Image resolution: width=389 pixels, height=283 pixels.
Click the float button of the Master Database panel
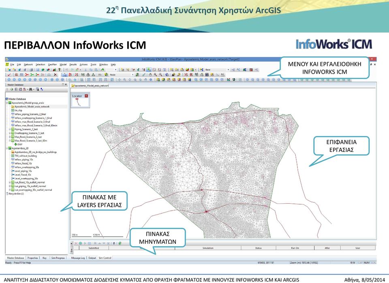(63, 85)
